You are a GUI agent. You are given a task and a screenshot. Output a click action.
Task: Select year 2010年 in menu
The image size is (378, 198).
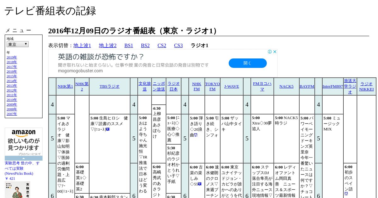(x=12, y=100)
